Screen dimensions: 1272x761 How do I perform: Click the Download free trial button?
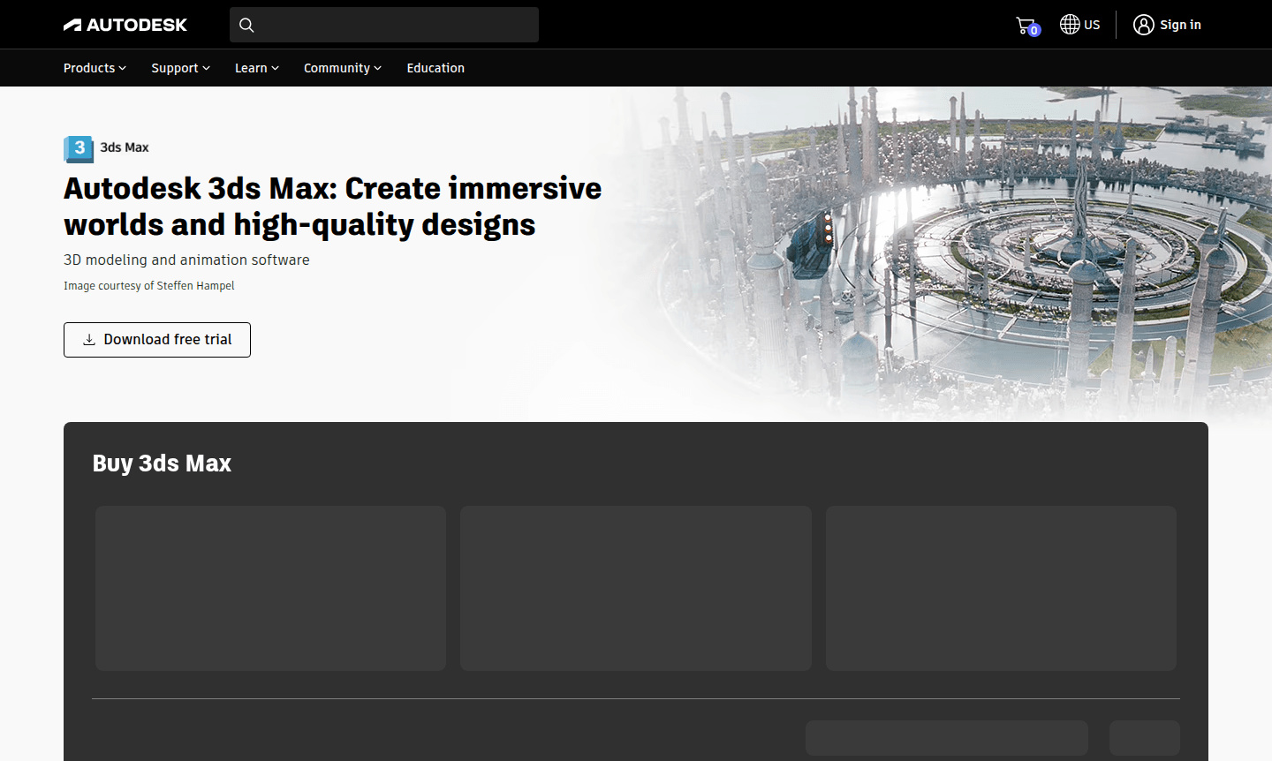coord(156,339)
